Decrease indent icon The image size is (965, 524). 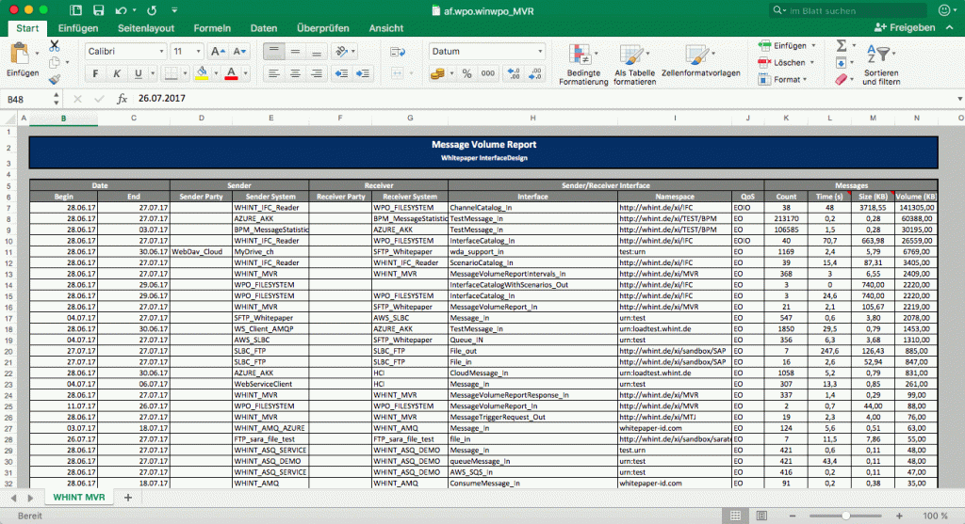341,73
